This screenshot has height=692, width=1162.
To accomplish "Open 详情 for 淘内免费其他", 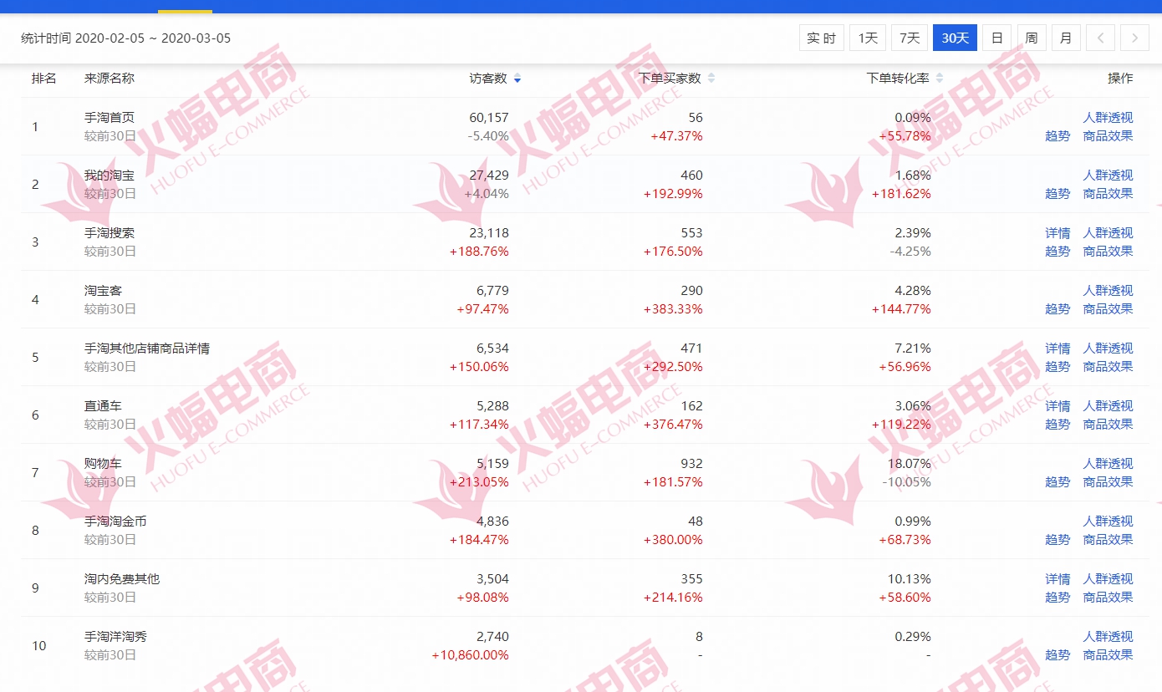I will click(1058, 579).
